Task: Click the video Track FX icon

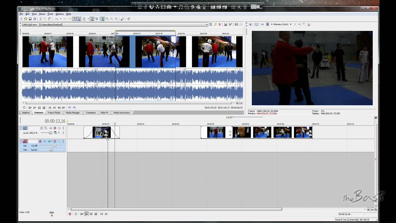Action: click(x=51, y=128)
